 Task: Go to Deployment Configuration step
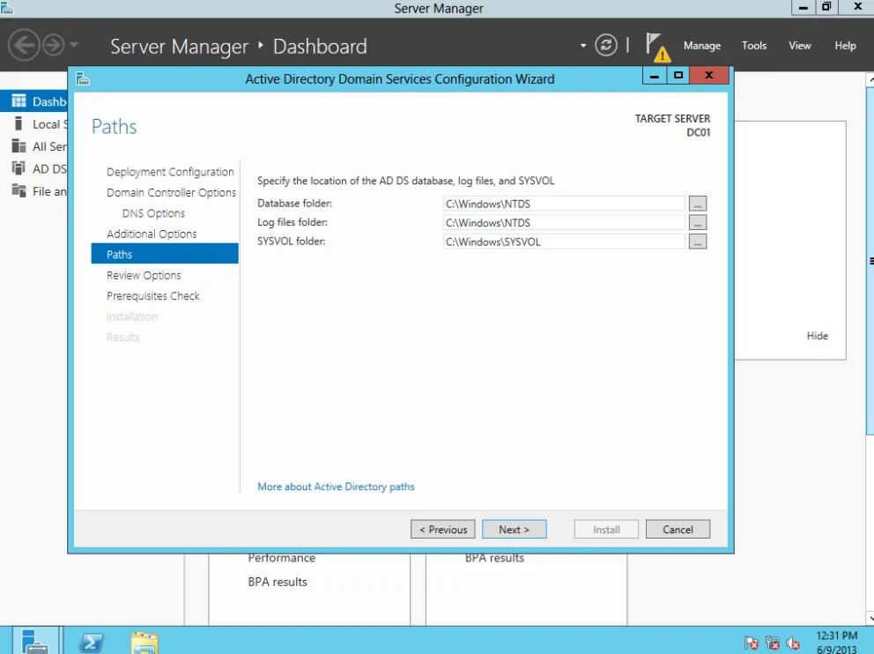(x=170, y=172)
